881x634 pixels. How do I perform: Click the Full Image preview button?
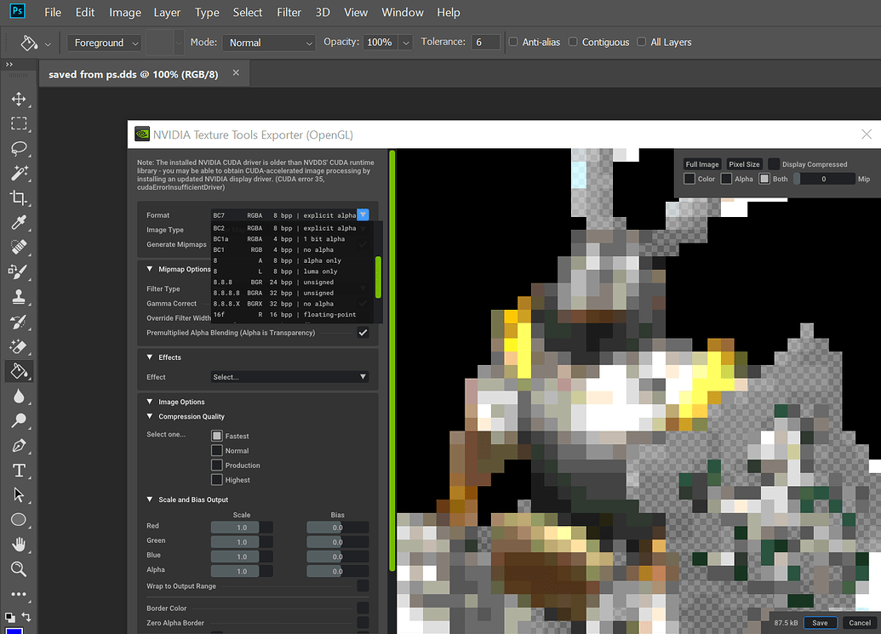(x=701, y=163)
